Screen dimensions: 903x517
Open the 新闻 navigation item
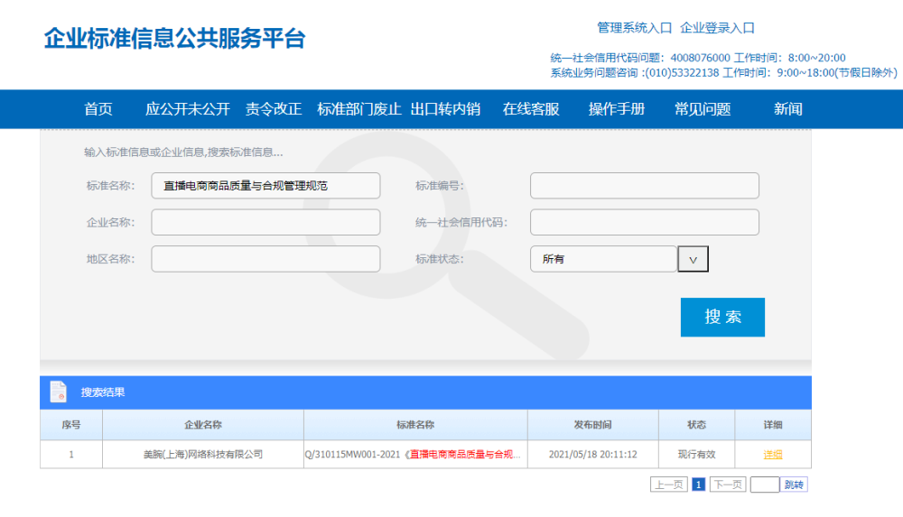coord(787,109)
